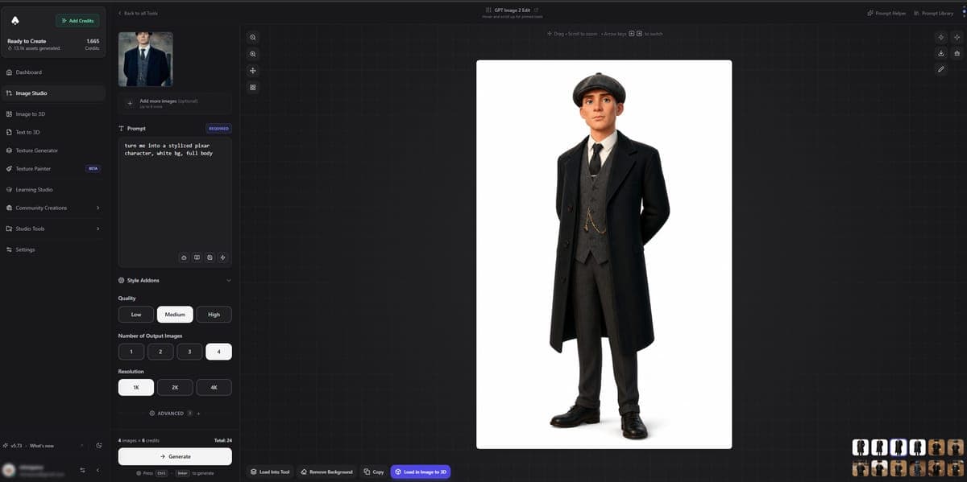
Task: Click the highlighted thumbnail in history strip
Action: tap(899, 447)
